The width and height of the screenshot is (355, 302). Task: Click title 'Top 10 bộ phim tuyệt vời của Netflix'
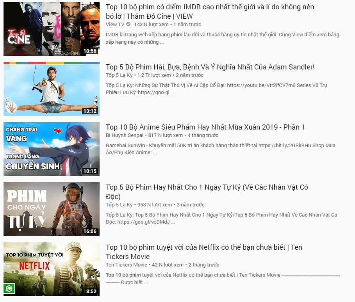tap(204, 252)
